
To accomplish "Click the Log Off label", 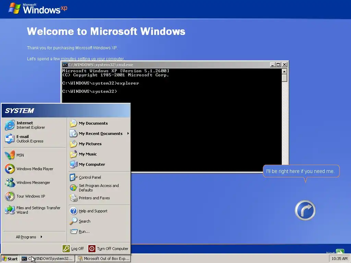I will pyautogui.click(x=77, y=249).
